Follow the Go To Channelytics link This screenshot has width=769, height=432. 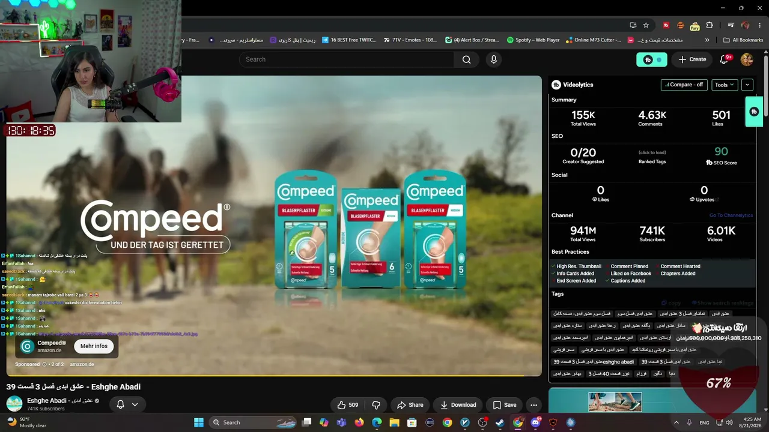coord(731,215)
